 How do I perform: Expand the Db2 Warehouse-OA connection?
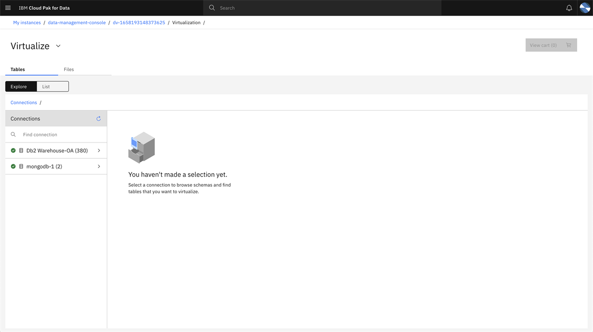click(x=98, y=150)
